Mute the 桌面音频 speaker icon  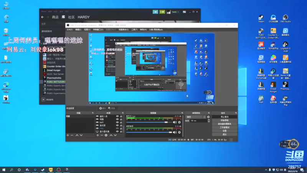click(x=175, y=132)
